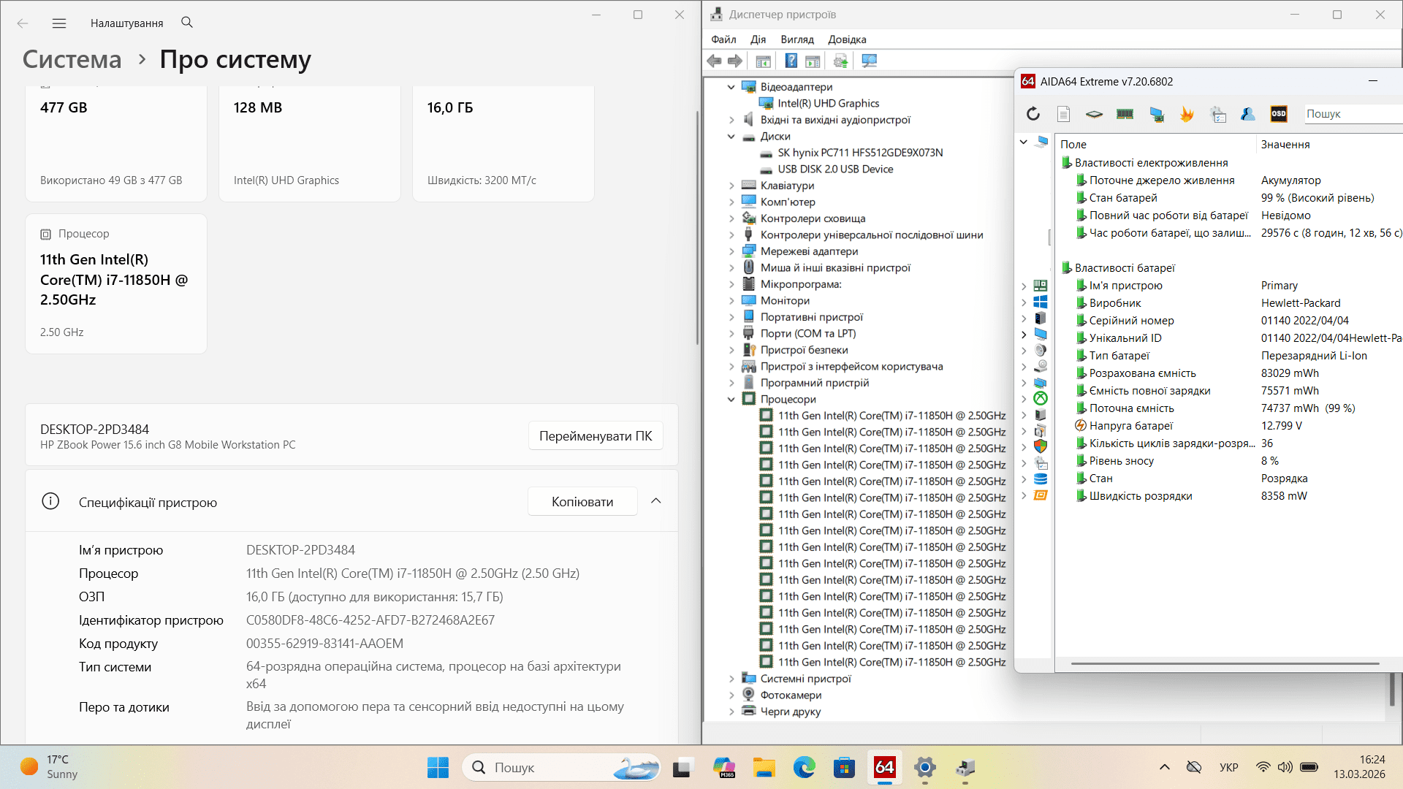Click the OSD panel icon in AIDA64

pyautogui.click(x=1279, y=114)
